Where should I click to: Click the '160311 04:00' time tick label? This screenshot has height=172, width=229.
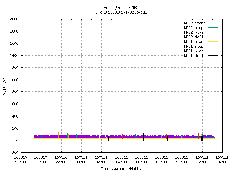(x=121, y=160)
